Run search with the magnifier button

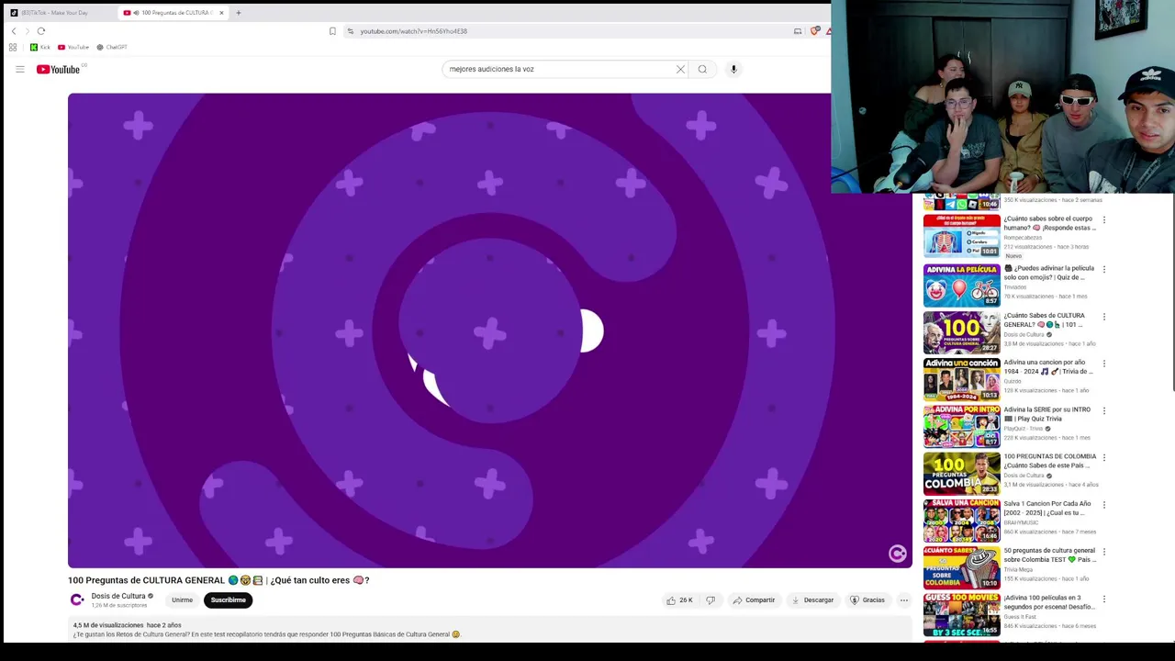point(702,69)
